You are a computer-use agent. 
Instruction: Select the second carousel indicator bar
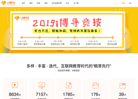click(67, 51)
